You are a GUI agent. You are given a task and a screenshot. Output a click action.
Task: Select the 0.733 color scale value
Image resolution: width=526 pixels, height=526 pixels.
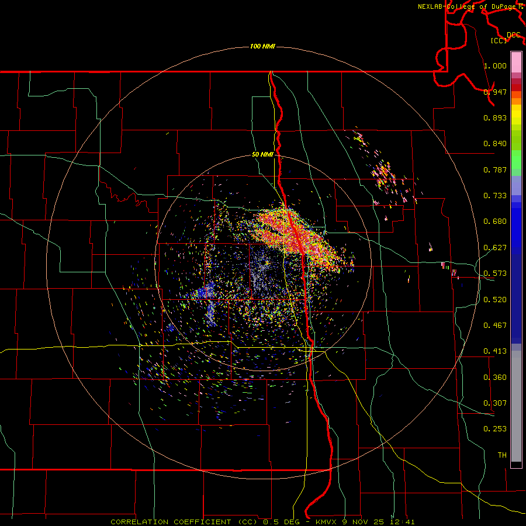pyautogui.click(x=495, y=196)
